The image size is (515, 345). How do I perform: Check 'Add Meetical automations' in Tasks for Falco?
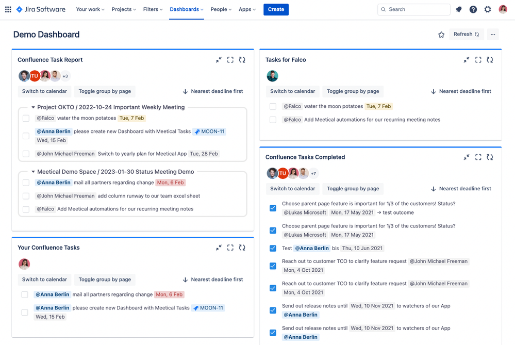click(273, 120)
